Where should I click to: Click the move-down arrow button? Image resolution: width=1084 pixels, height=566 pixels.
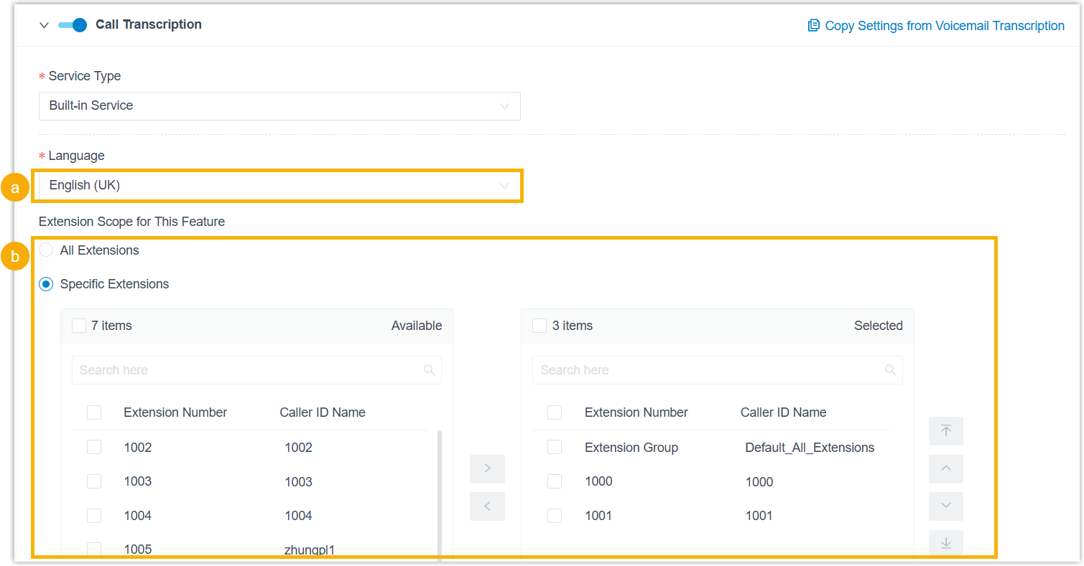946,506
